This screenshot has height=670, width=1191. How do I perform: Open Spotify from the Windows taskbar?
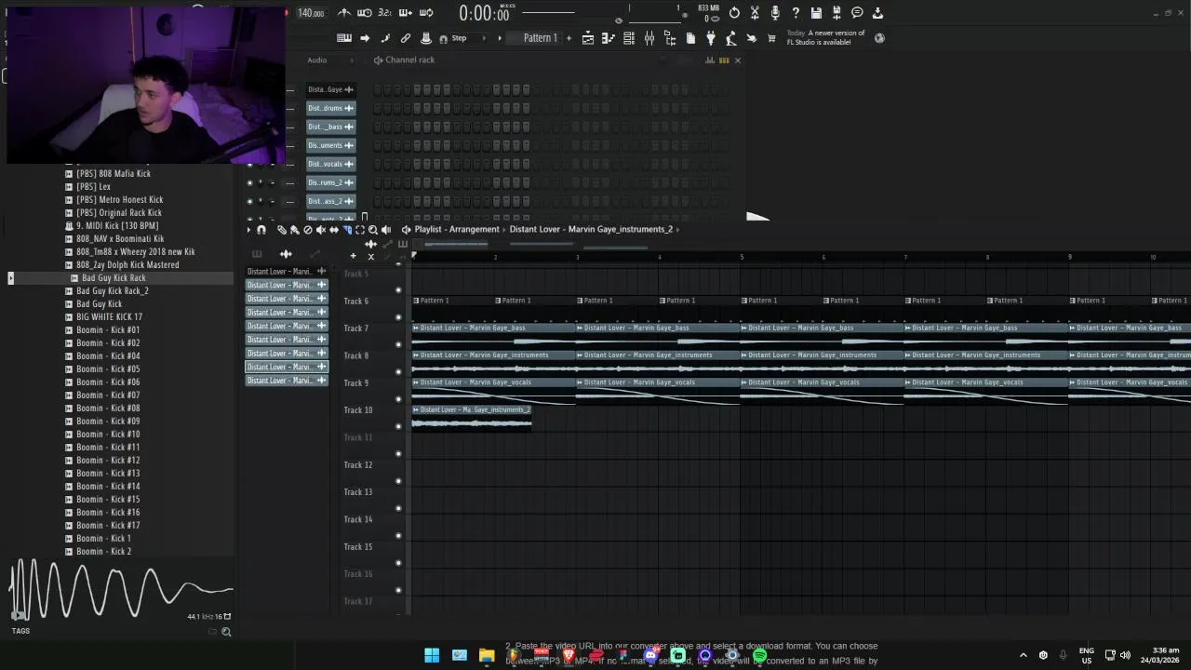tap(759, 656)
